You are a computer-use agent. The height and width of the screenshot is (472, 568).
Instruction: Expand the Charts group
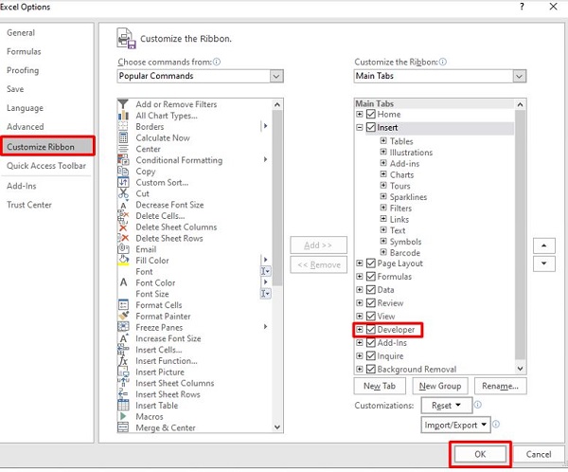pyautogui.click(x=383, y=174)
